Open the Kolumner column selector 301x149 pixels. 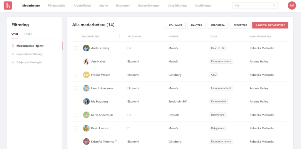[x=175, y=25]
